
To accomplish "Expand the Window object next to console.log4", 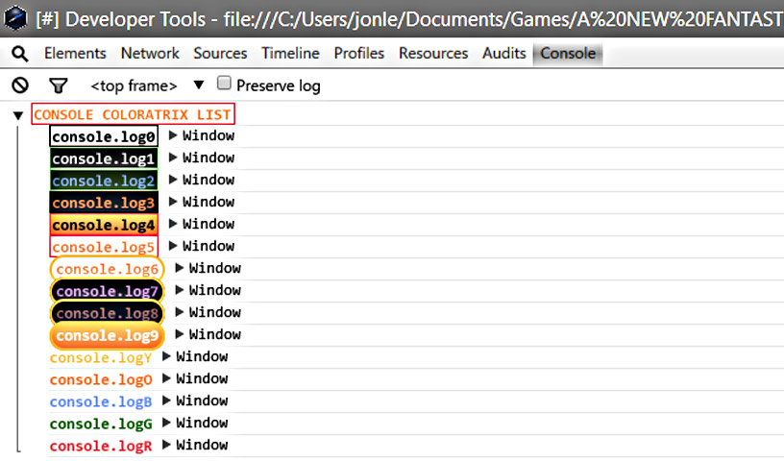I will click(x=173, y=223).
